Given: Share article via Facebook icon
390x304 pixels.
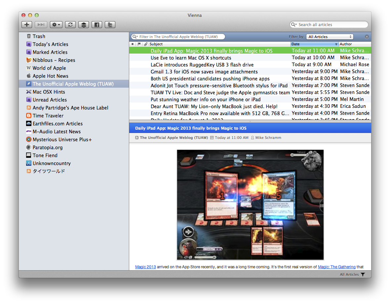Looking at the screenshot, I should pos(97,25).
